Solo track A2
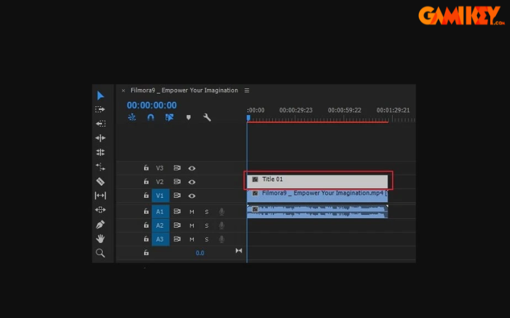The image size is (510, 318). point(207,226)
